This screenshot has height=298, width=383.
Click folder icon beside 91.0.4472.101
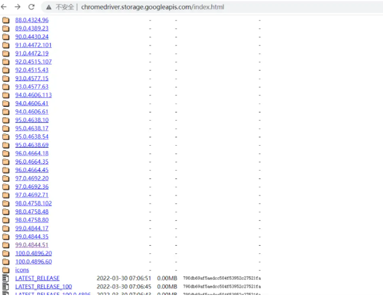(6, 45)
